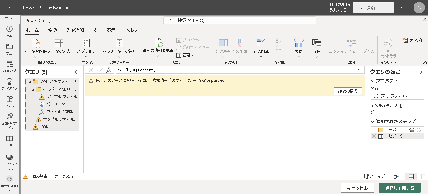Open アプリ (Apps) in the sidebar
The image size is (428, 194).
point(9,102)
